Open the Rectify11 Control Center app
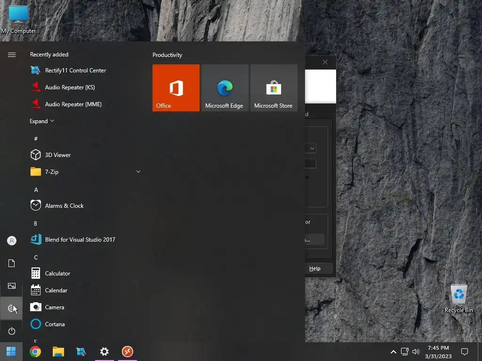 click(86, 71)
